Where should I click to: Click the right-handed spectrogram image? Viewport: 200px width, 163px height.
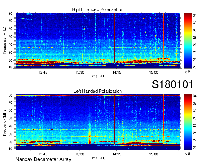tap(98, 40)
